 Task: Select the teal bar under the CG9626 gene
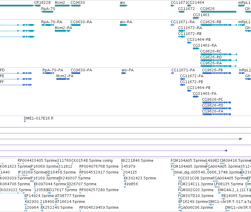[218, 12]
